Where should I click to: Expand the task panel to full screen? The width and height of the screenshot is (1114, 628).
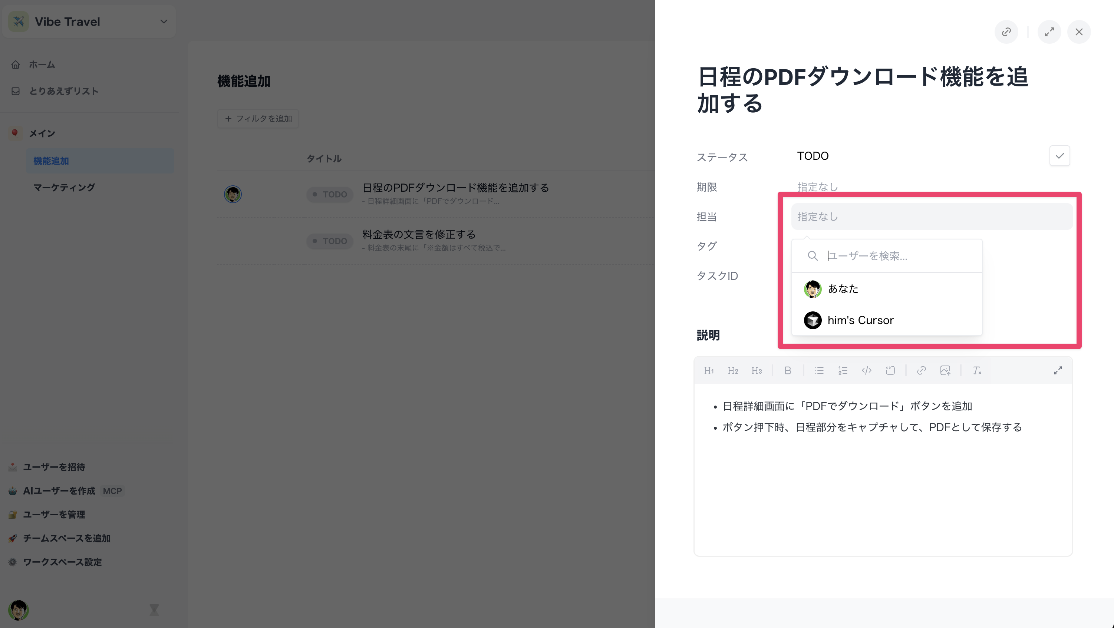pos(1049,32)
